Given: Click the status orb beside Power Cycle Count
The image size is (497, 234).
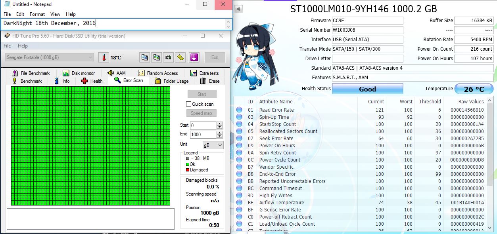Looking at the screenshot, I should 239,160.
